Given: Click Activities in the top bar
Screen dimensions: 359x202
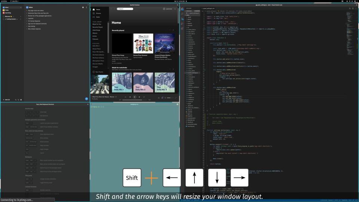Looking at the screenshot, I should coord(4,1).
